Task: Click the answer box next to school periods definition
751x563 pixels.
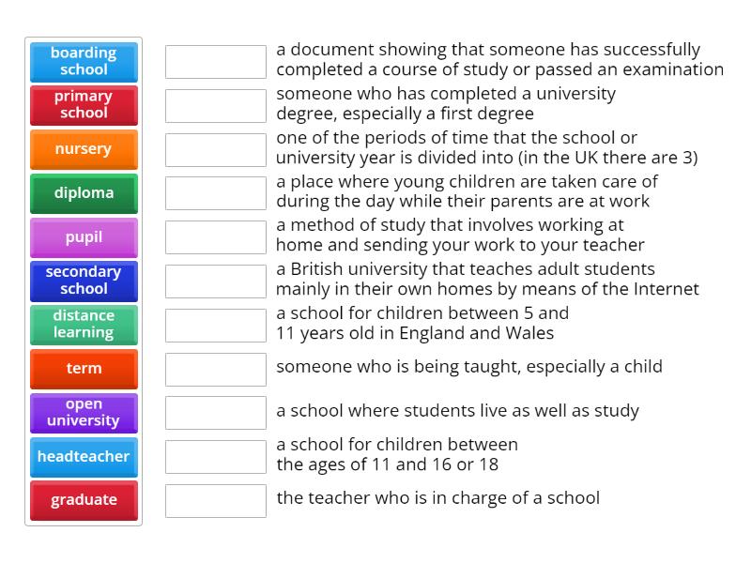Action: click(x=215, y=149)
